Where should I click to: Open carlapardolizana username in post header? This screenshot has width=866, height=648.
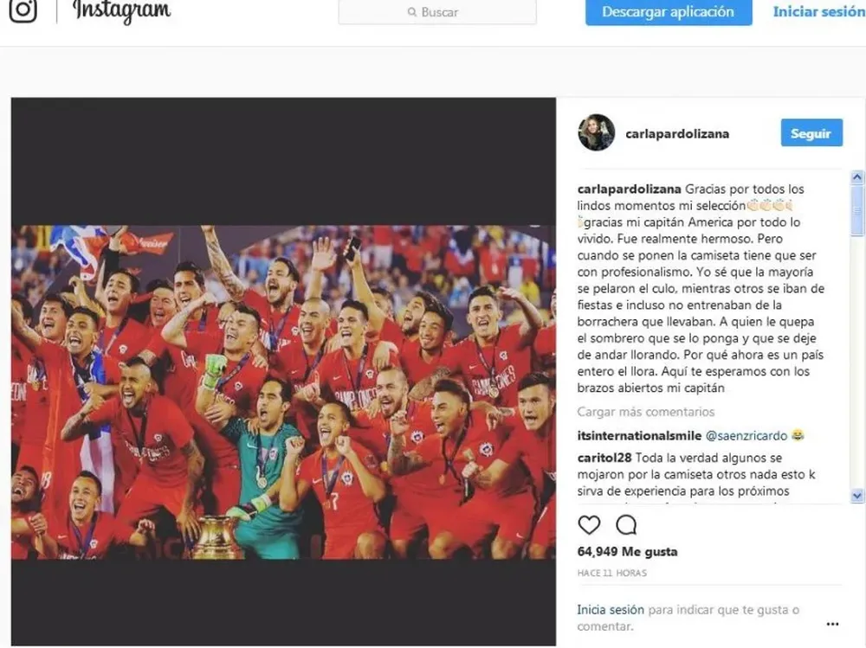pyautogui.click(x=677, y=133)
